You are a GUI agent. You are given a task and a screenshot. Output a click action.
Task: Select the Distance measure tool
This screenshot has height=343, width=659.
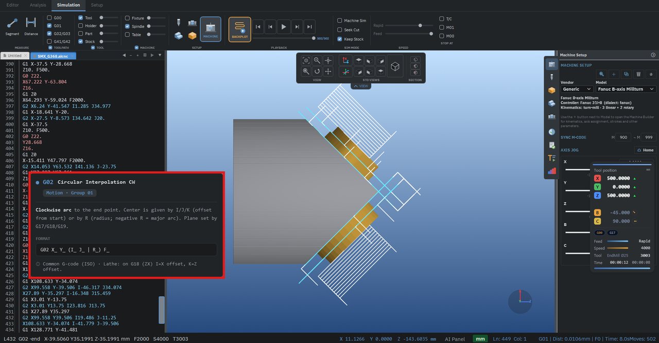[x=31, y=27]
